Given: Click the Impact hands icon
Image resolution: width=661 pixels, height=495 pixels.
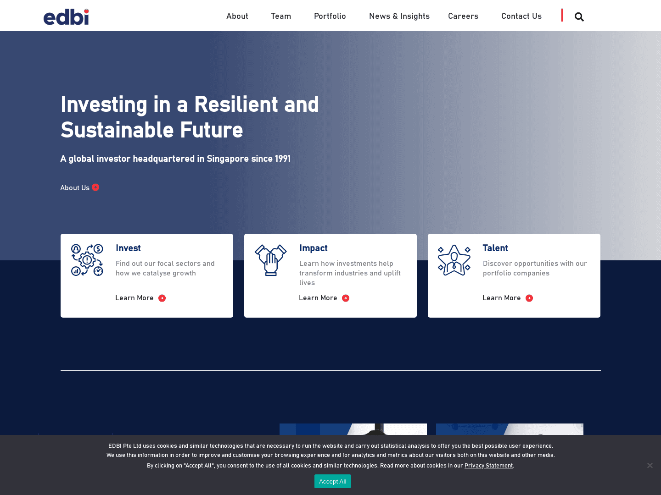Looking at the screenshot, I should coord(271,260).
